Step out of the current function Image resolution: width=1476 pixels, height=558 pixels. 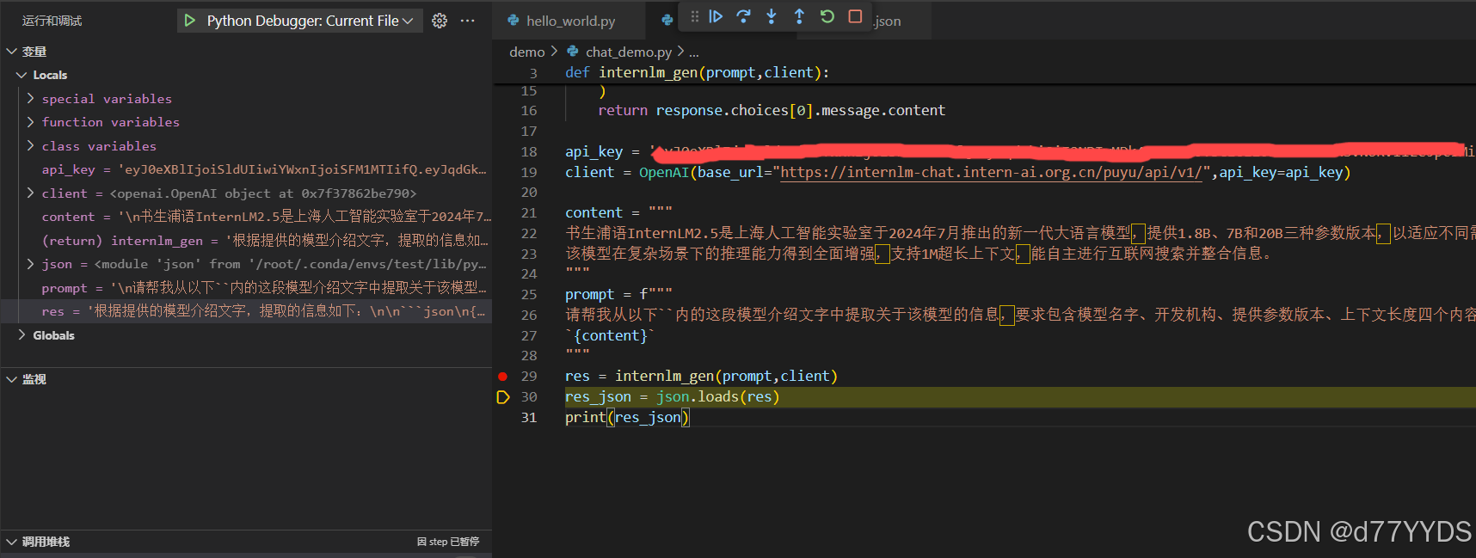click(799, 16)
